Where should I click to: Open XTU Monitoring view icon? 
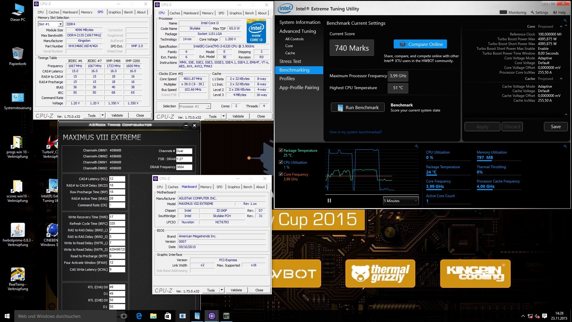pyautogui.click(x=513, y=12)
